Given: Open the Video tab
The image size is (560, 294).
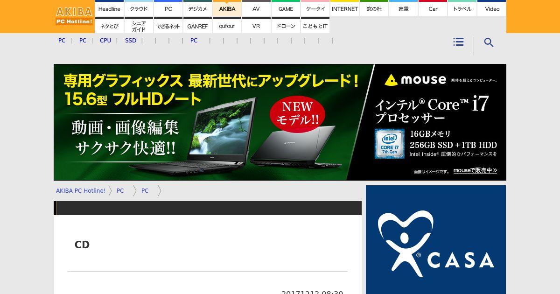Looking at the screenshot, I should (492, 9).
